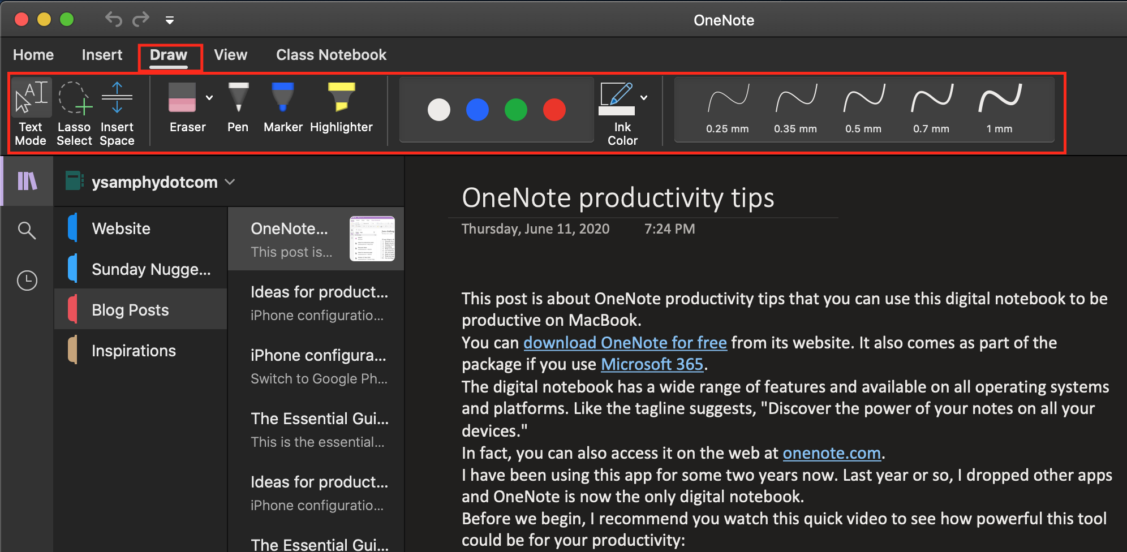This screenshot has width=1127, height=552.
Task: Open recent notes clock icon
Action: 27,281
